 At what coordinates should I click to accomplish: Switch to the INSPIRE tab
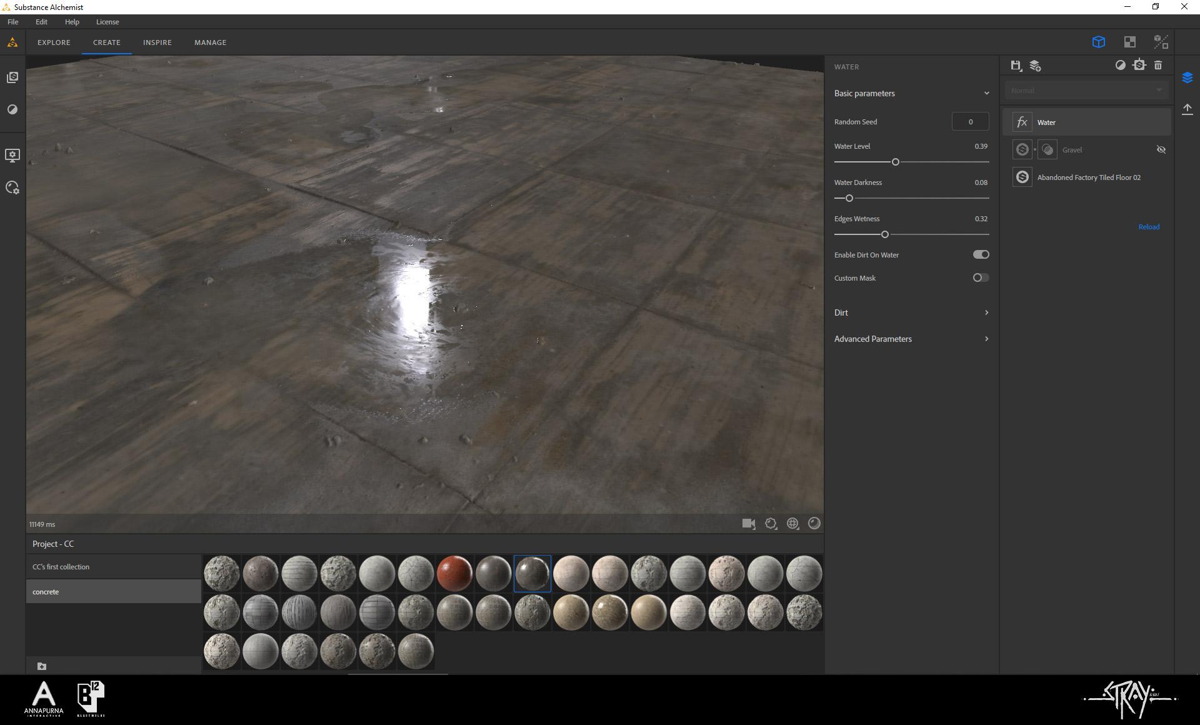[157, 42]
